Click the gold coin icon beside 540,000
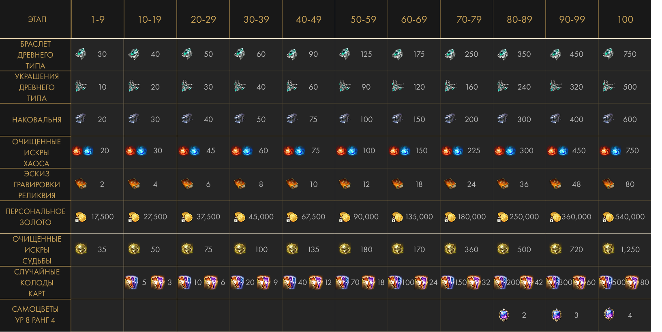This screenshot has width=662, height=332. tap(608, 217)
